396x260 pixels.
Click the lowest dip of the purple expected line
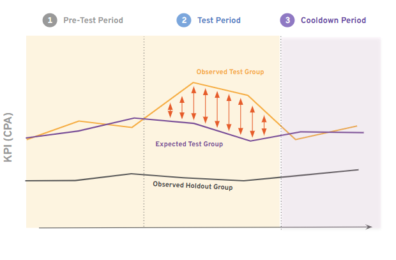click(x=251, y=141)
